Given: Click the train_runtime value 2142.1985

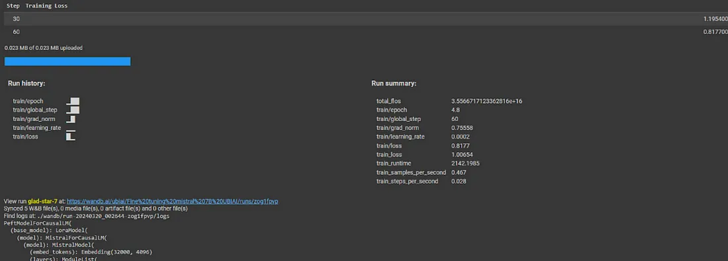Looking at the screenshot, I should tap(466, 163).
